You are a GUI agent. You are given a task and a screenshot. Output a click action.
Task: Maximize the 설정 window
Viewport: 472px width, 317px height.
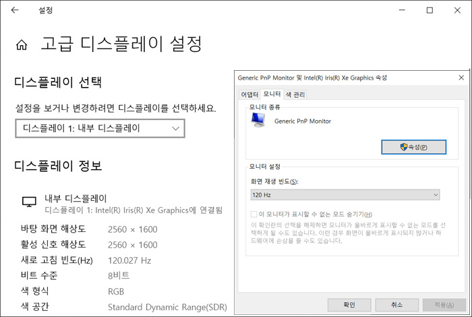pyautogui.click(x=430, y=11)
